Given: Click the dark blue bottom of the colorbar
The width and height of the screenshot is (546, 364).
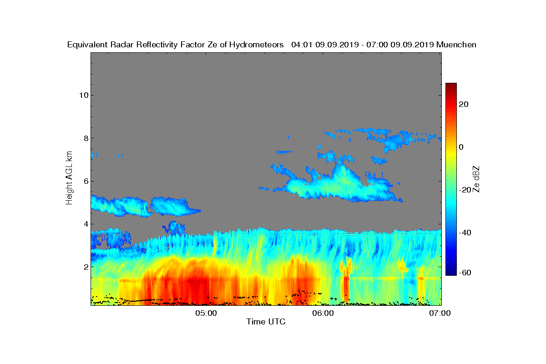Looking at the screenshot, I should (451, 272).
